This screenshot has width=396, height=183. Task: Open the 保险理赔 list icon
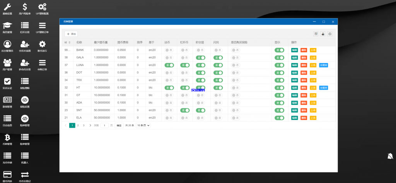click(25, 81)
